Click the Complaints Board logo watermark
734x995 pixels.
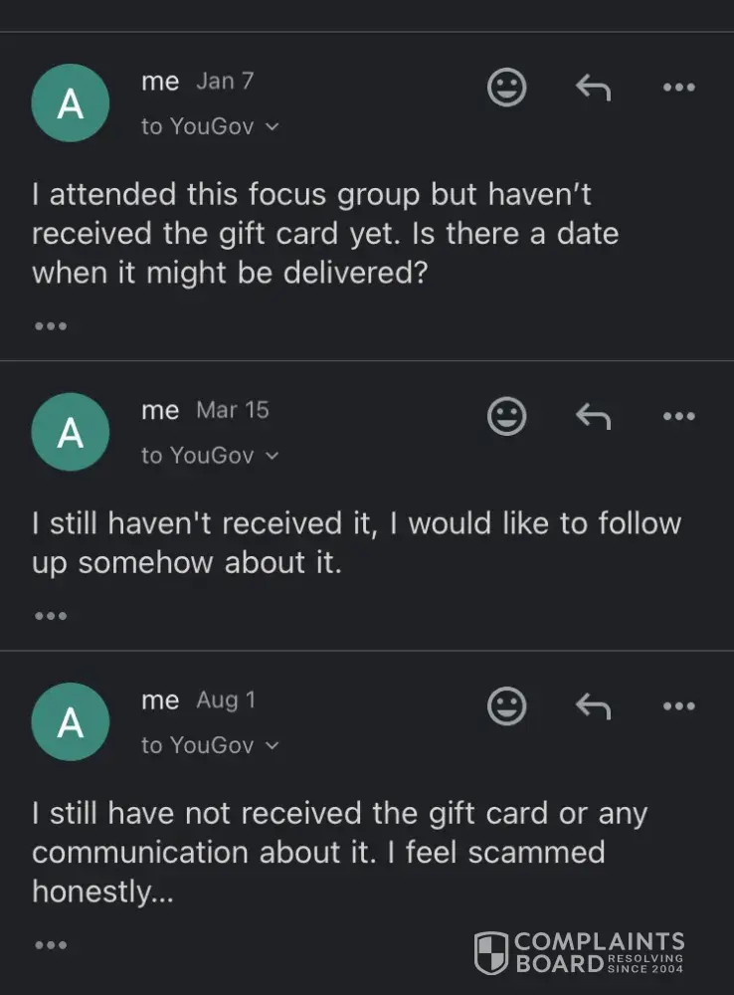(579, 953)
